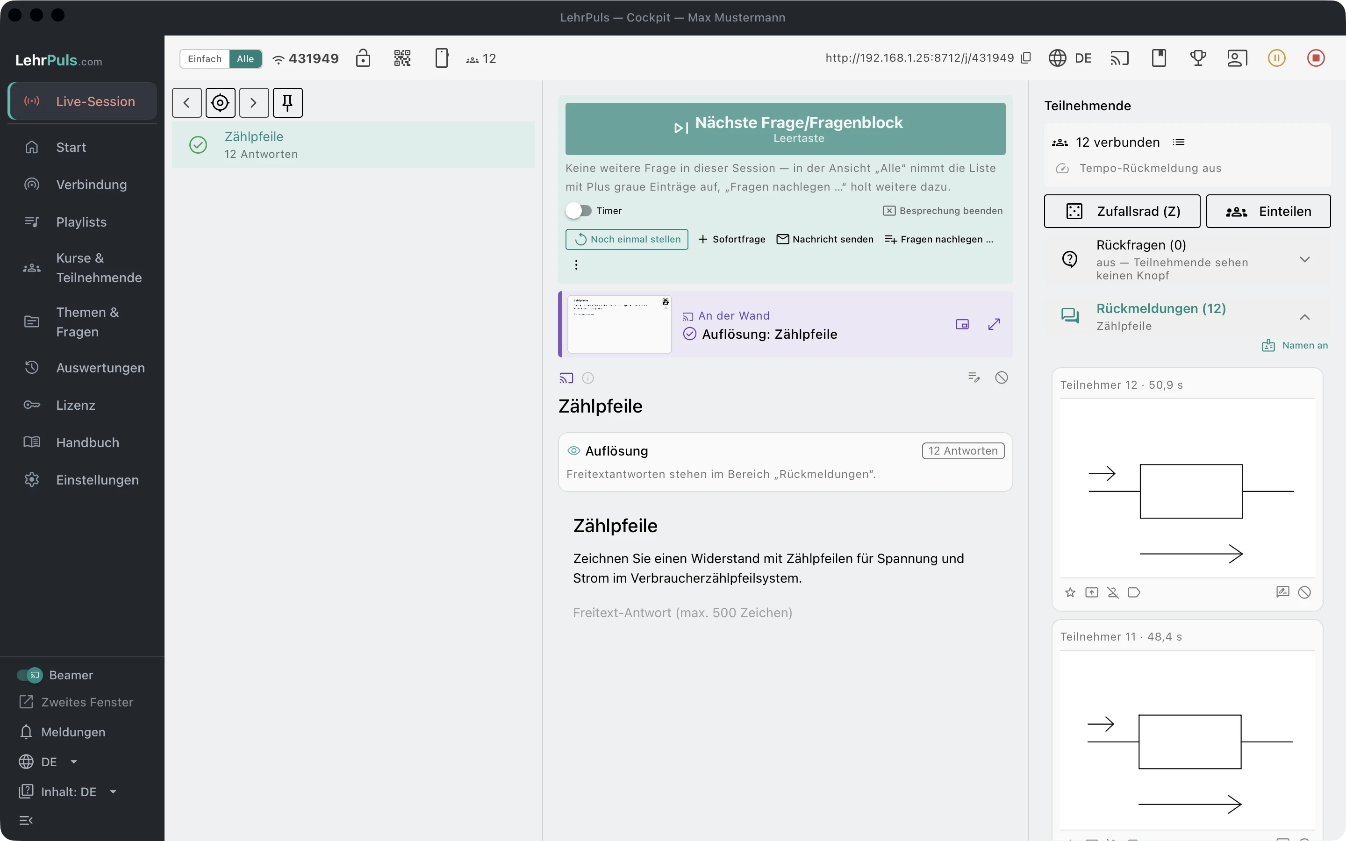Open the three-dot more options menu
This screenshot has width=1346, height=841.
(x=576, y=265)
